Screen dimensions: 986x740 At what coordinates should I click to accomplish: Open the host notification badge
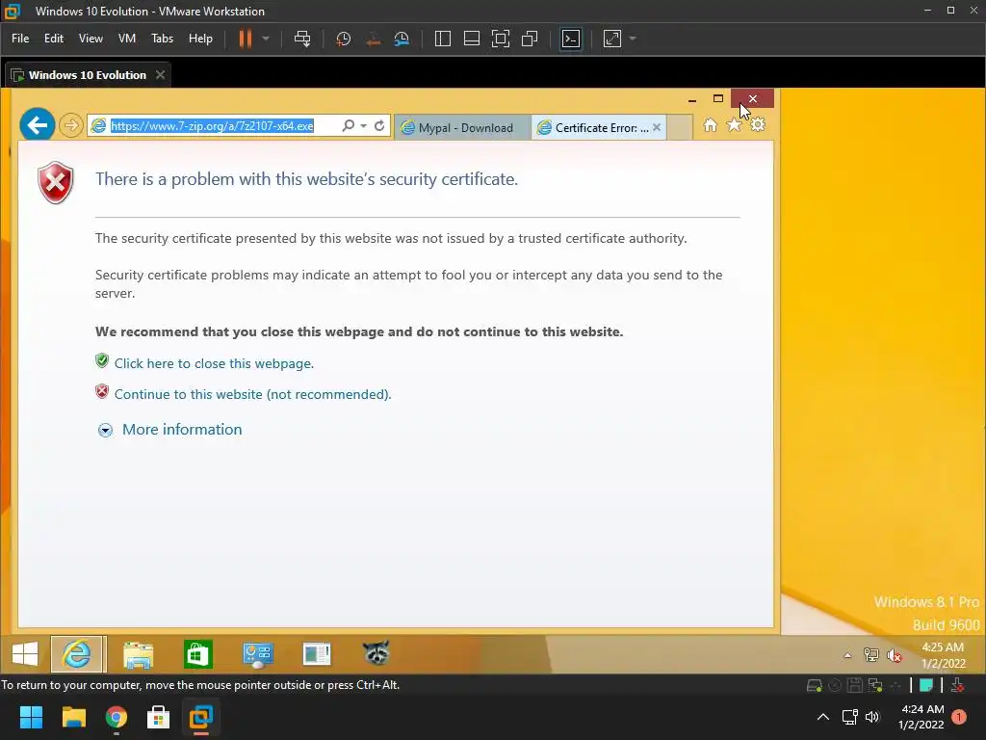pos(959,717)
